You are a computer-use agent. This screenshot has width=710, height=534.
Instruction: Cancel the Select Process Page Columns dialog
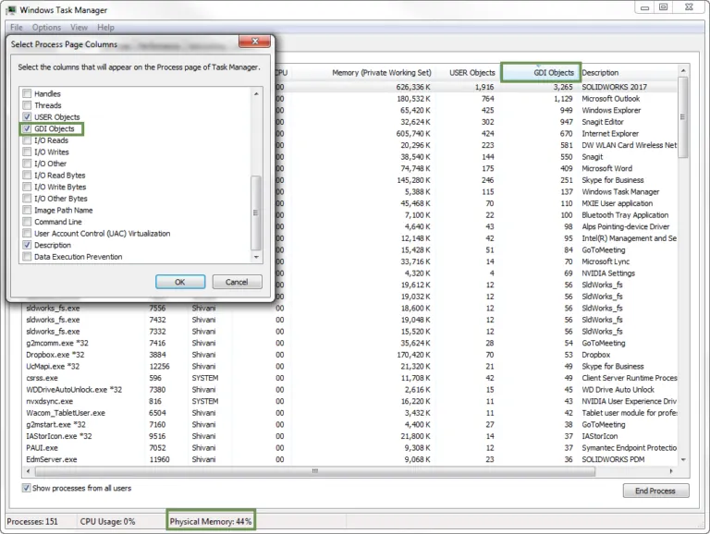(x=237, y=282)
